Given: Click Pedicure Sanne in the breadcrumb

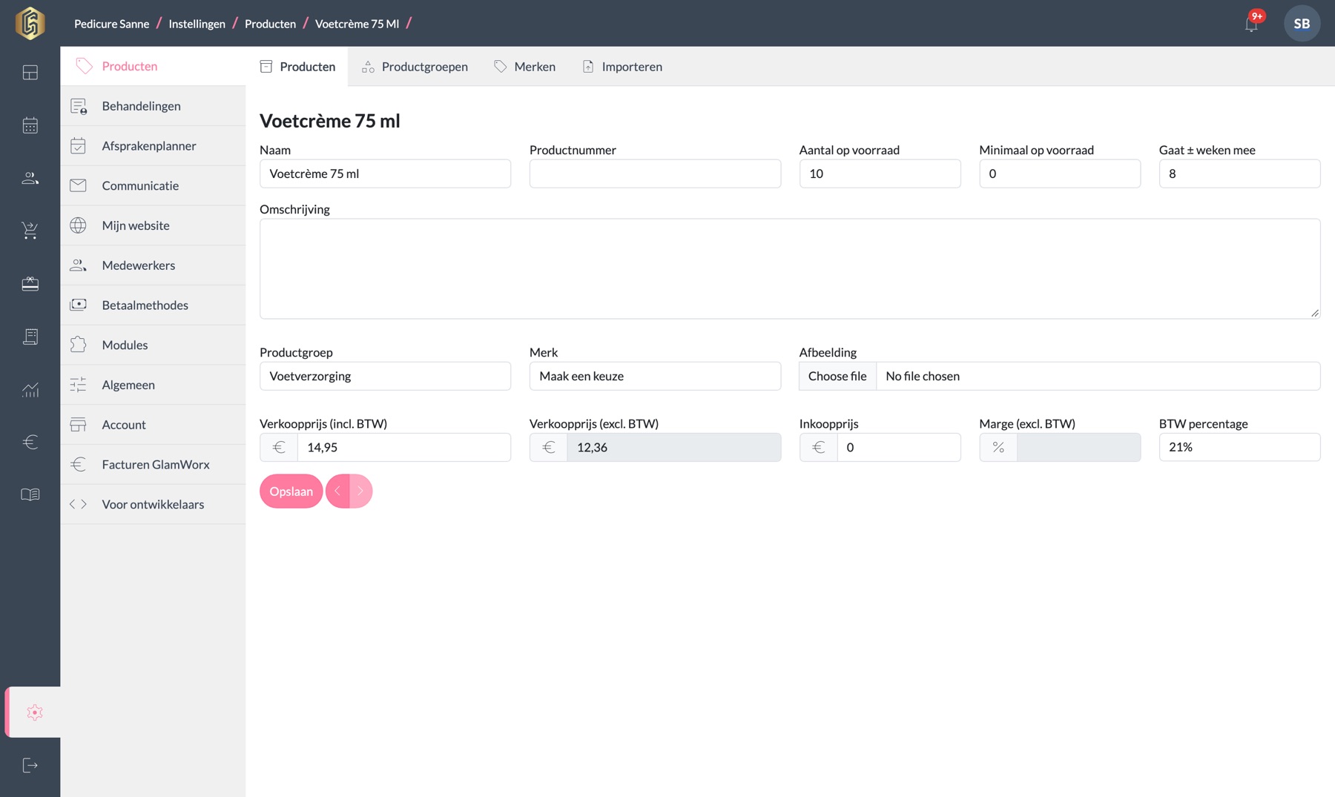Looking at the screenshot, I should (x=111, y=24).
